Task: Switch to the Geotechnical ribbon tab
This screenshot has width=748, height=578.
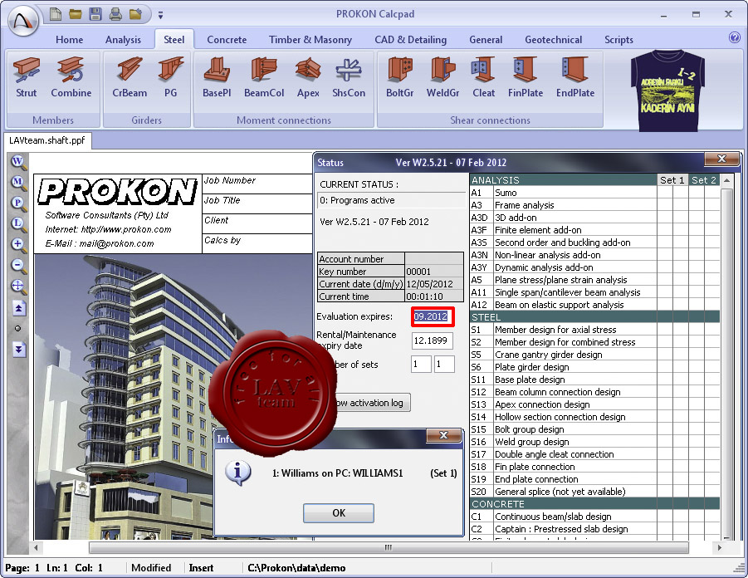Action: tap(554, 40)
